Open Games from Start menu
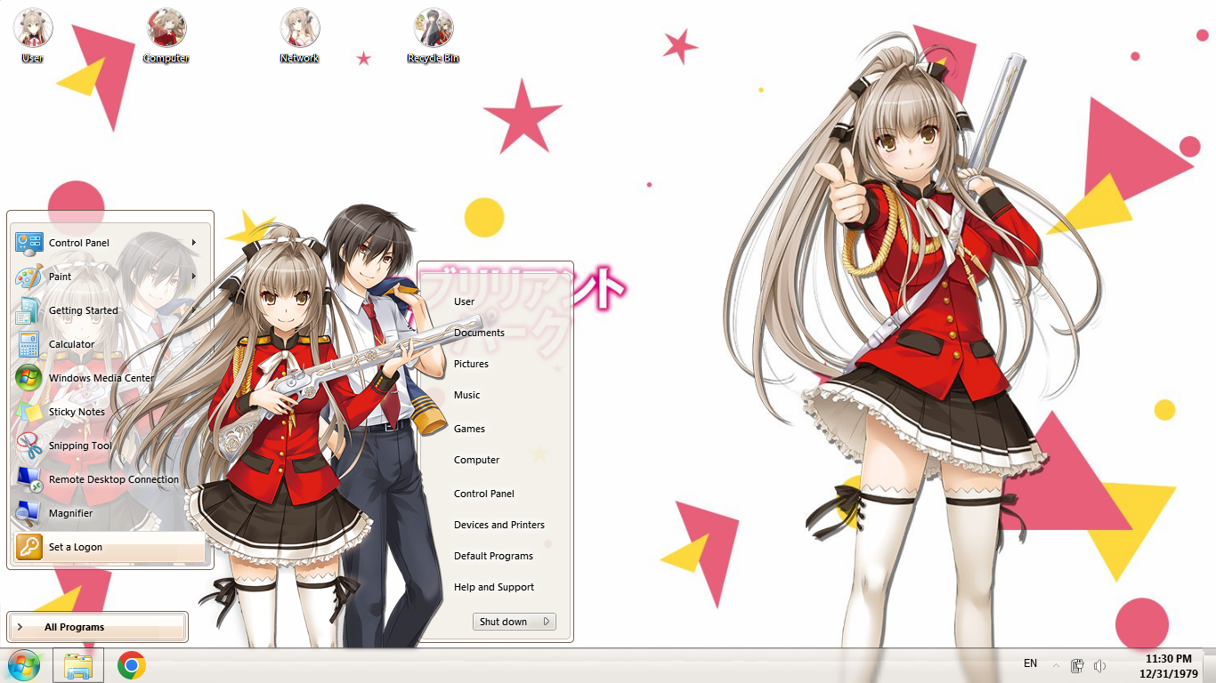1216x683 pixels. click(x=469, y=429)
